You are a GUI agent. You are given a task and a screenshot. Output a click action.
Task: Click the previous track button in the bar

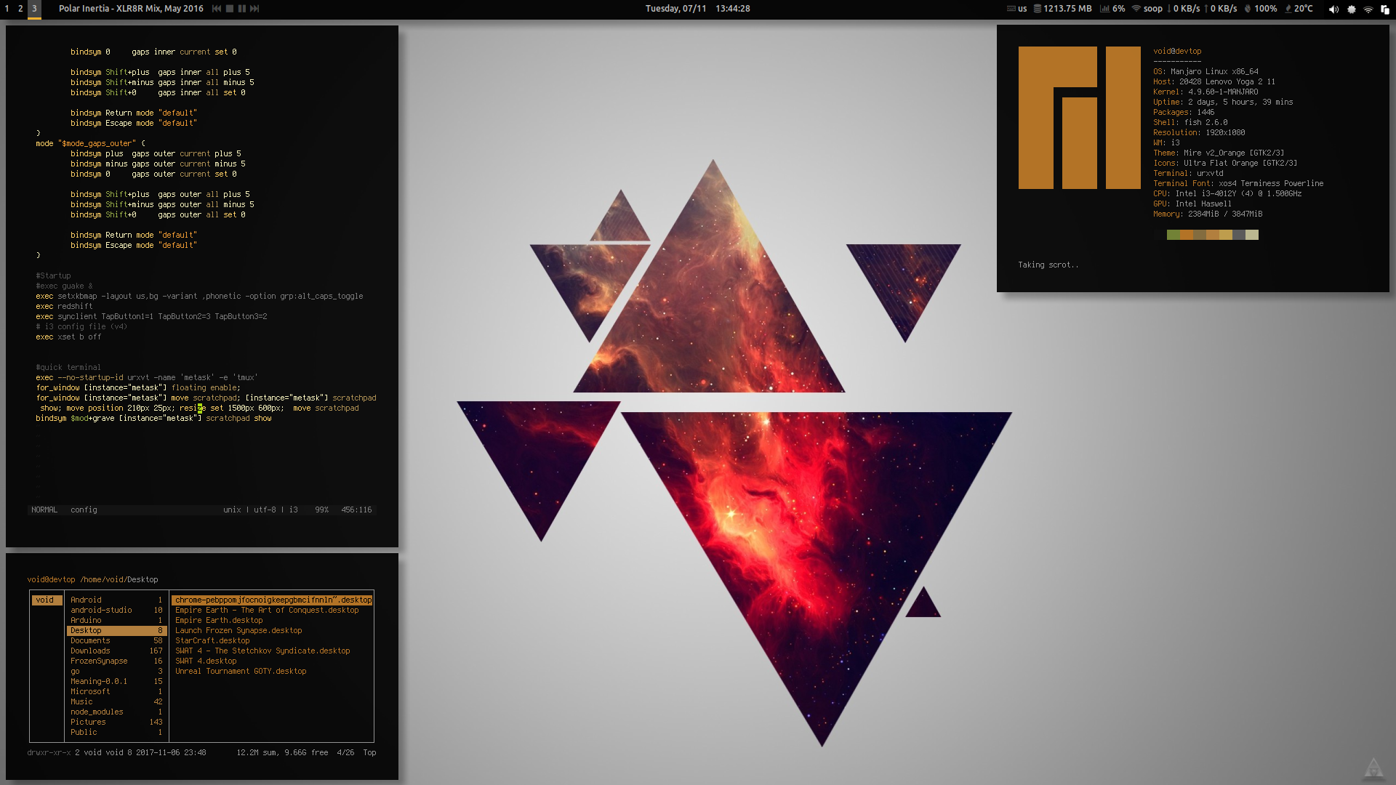[x=216, y=9]
